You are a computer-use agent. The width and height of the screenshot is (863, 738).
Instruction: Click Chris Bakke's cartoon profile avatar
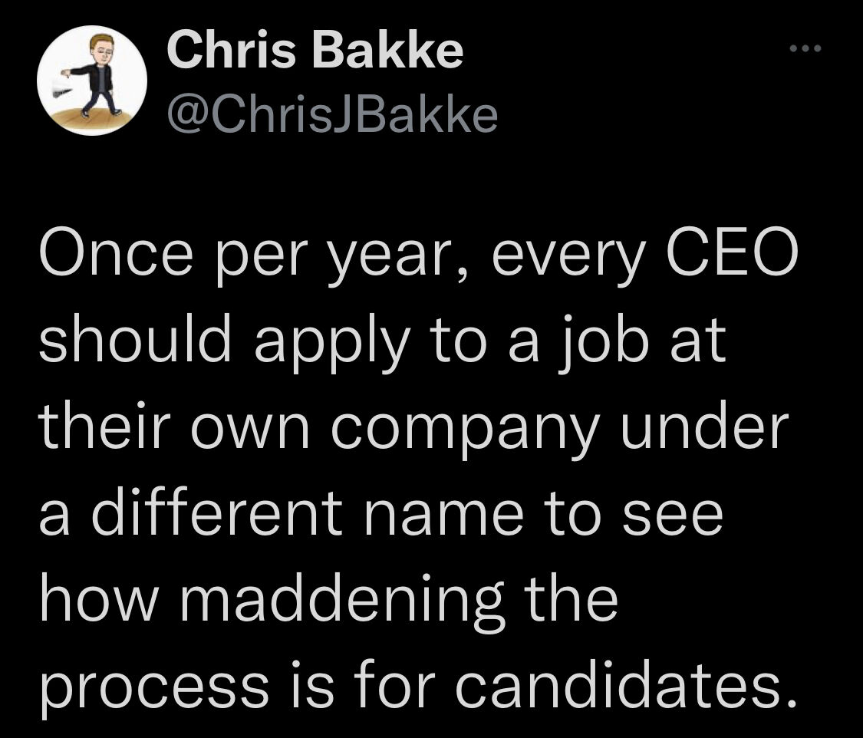92,80
